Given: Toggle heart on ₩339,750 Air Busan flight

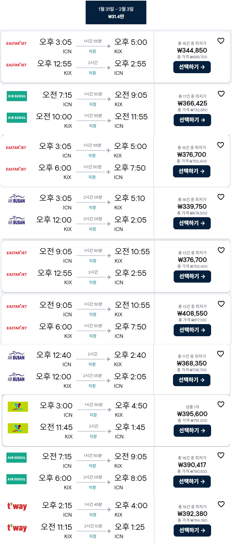Looking at the screenshot, I should click(221, 197).
